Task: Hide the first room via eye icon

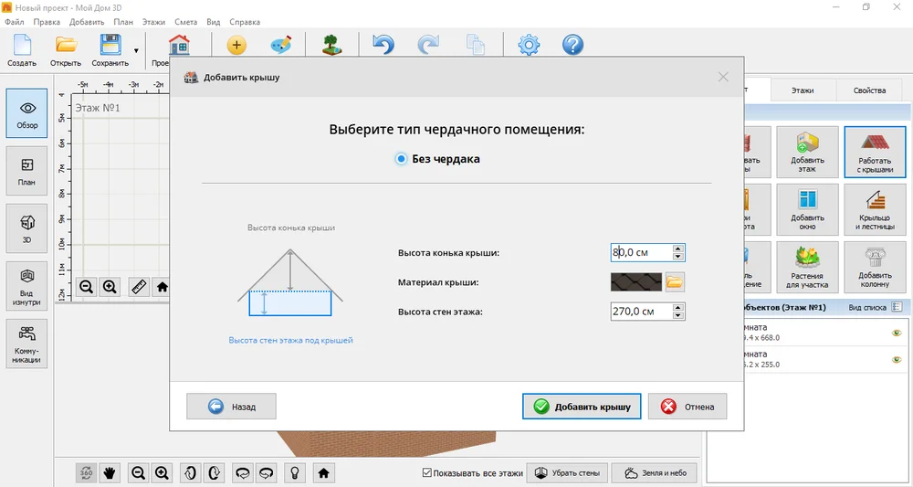Action: tap(897, 333)
